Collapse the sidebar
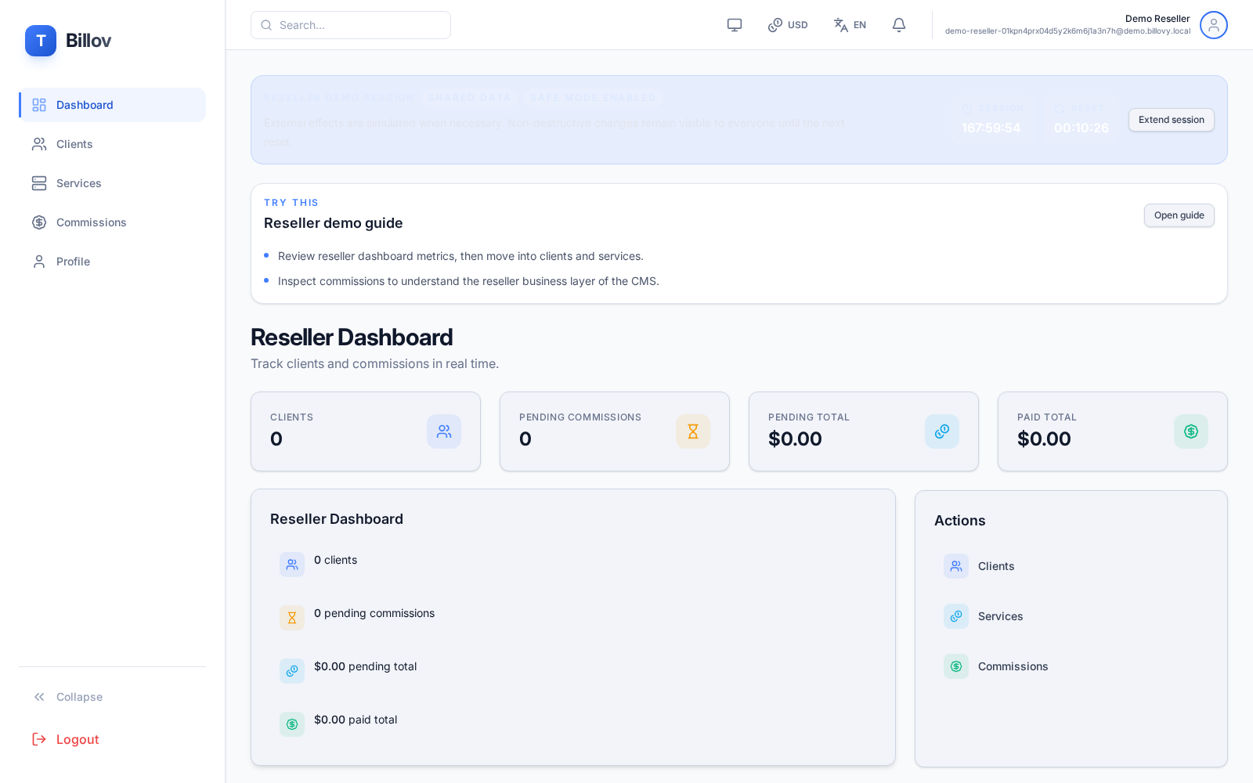 click(67, 697)
